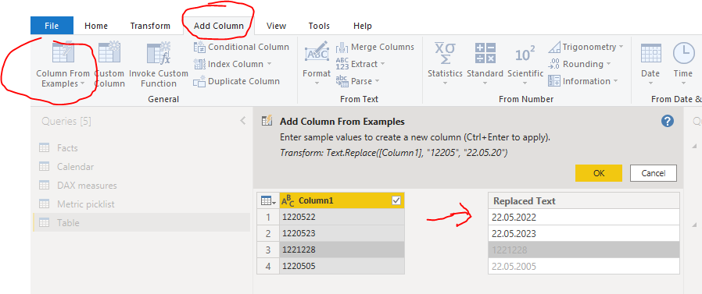Click the Replaced Text column header
Screen dimensions: 702x294
(584, 201)
